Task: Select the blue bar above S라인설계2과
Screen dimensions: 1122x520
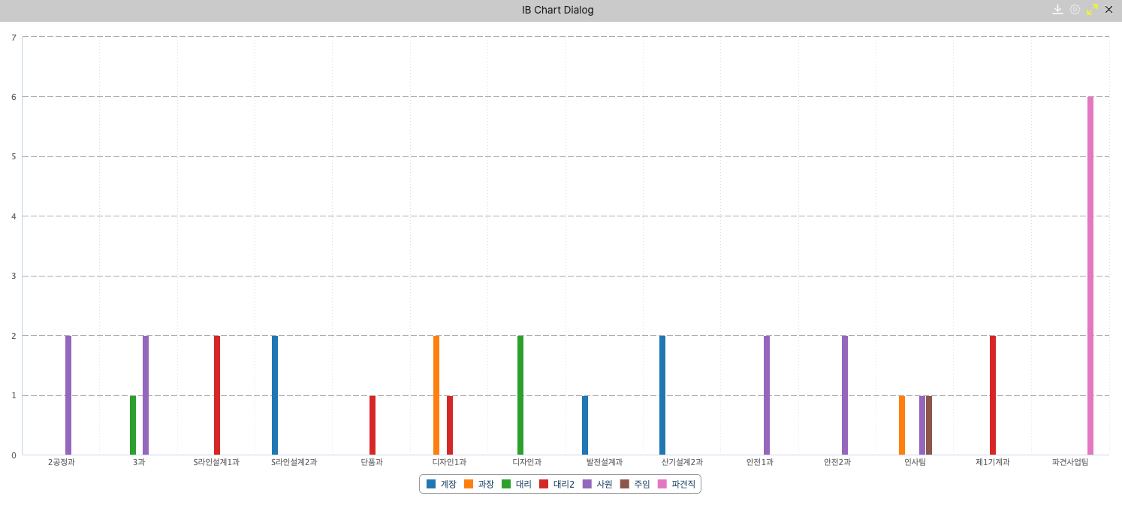Action: click(275, 395)
